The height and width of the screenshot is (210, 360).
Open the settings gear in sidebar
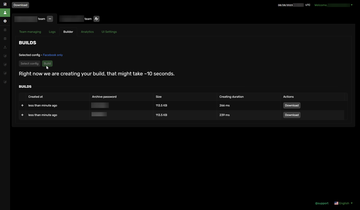click(x=5, y=21)
